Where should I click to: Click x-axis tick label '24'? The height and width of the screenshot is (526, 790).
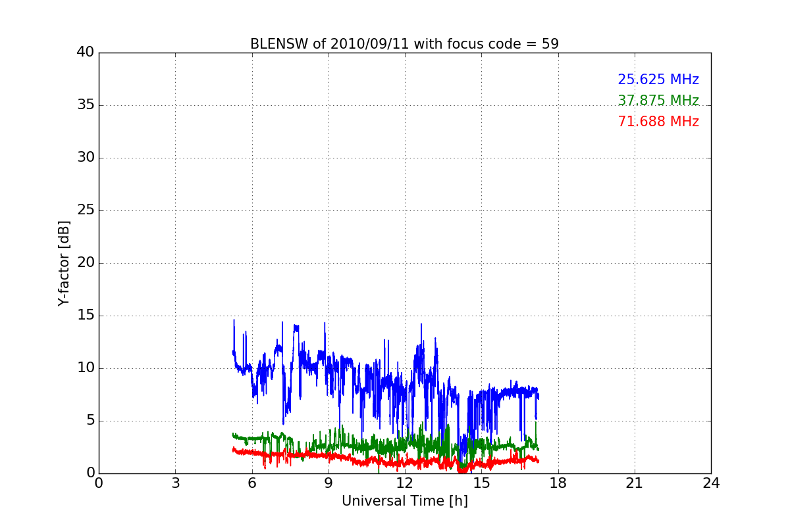pyautogui.click(x=711, y=483)
